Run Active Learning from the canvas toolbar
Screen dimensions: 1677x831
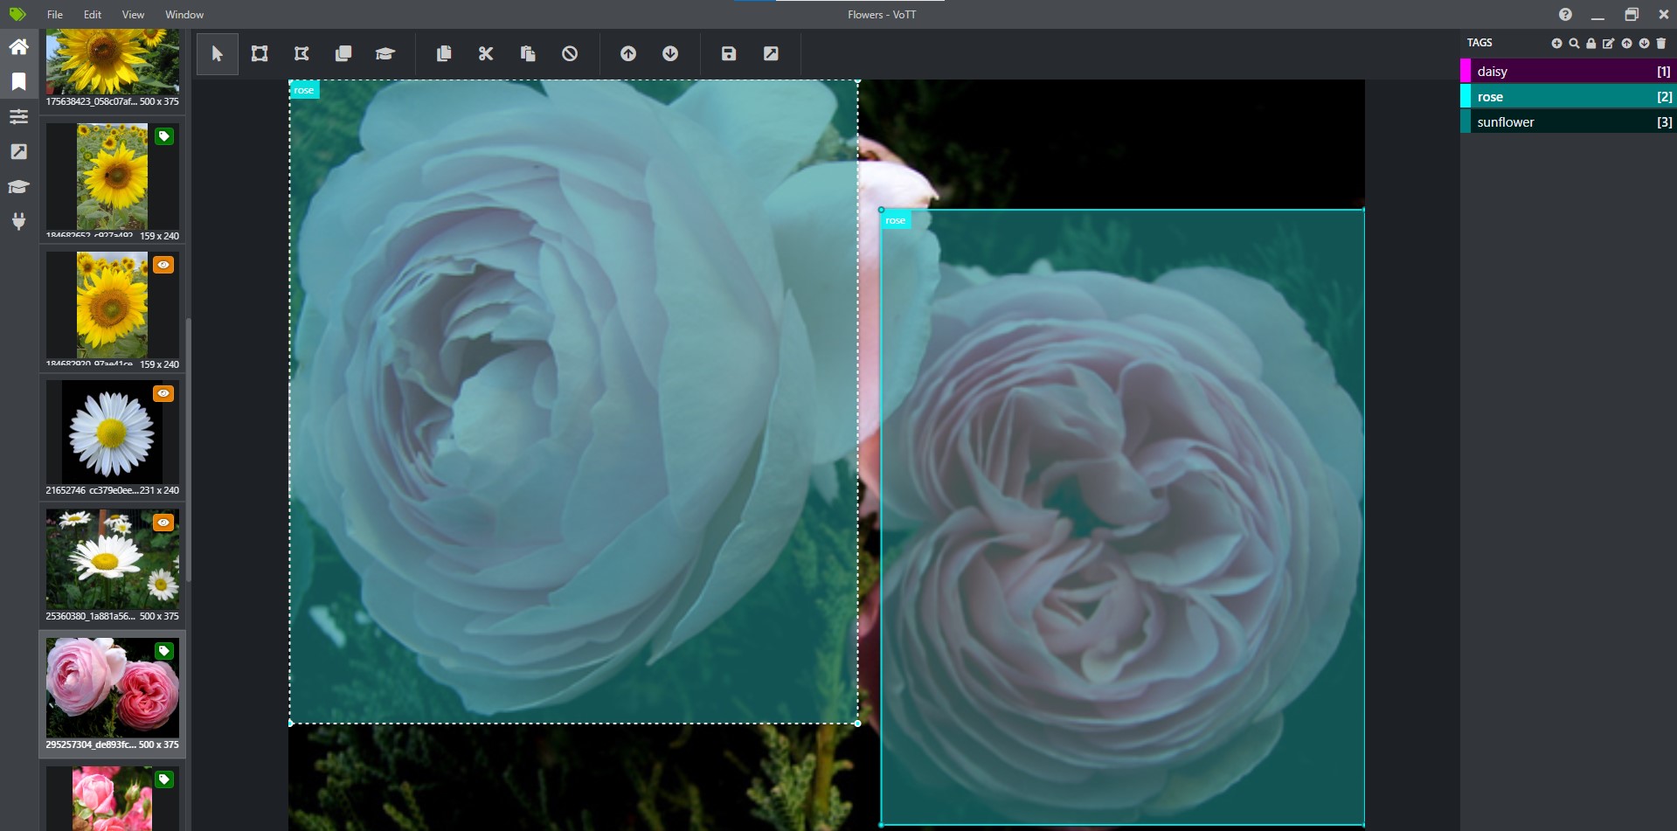tap(385, 54)
